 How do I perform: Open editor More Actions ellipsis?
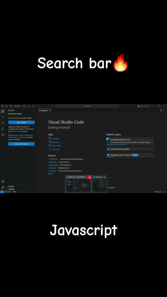click(164, 111)
